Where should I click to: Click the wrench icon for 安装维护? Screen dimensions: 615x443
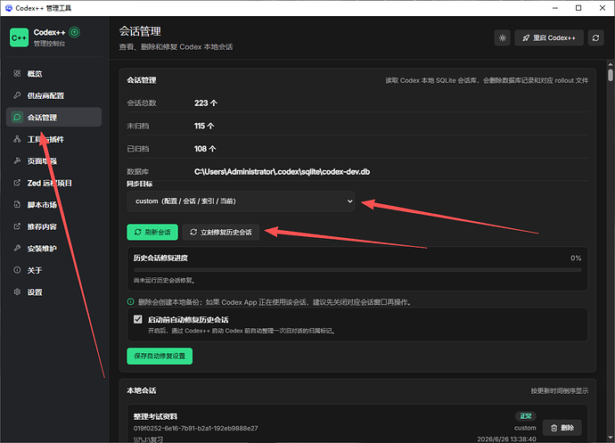coord(17,249)
